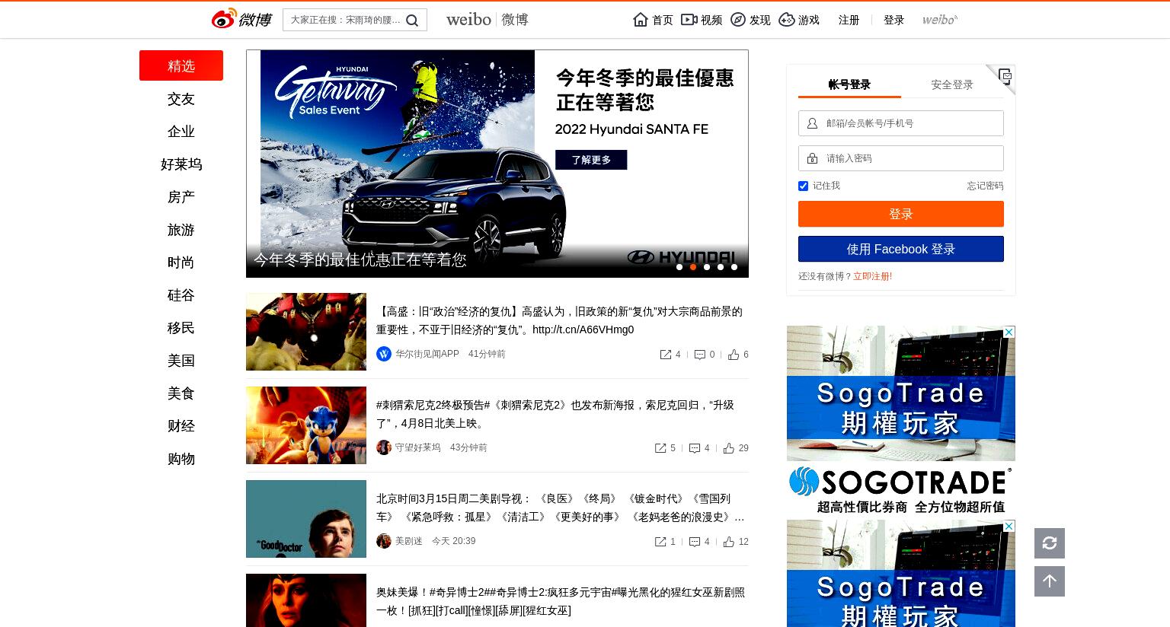Image resolution: width=1170 pixels, height=627 pixels.
Task: Click share icon on 索尼克 post
Action: tap(660, 448)
